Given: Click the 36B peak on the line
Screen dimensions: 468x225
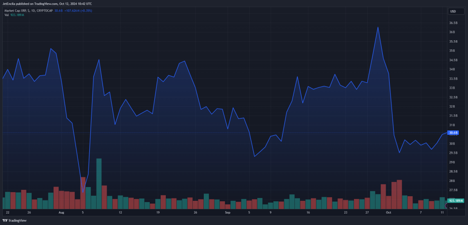Looking at the screenshot, I should [x=378, y=27].
